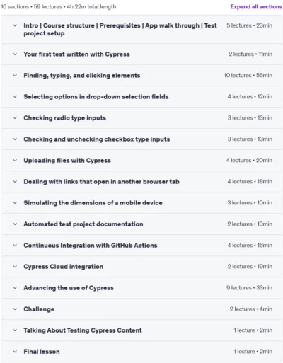The image size is (283, 363).
Task: Expand chevron for links opening in another tab
Action: click(x=15, y=182)
